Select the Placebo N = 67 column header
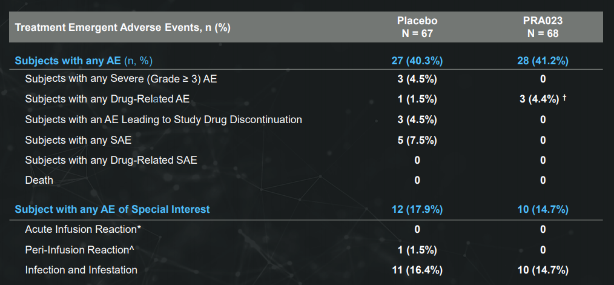The image size is (614, 285). tap(417, 27)
